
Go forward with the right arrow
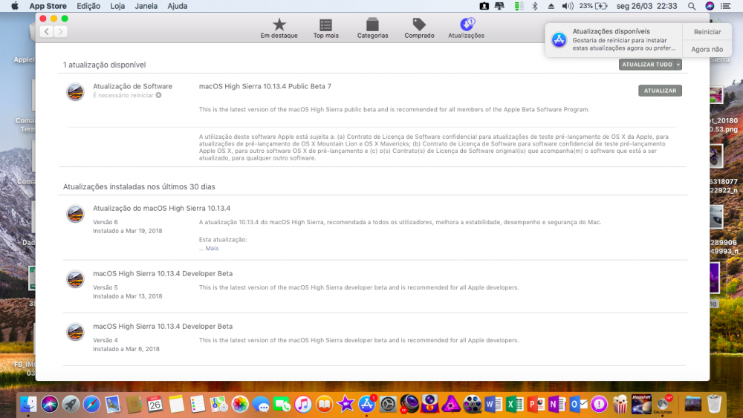click(61, 31)
